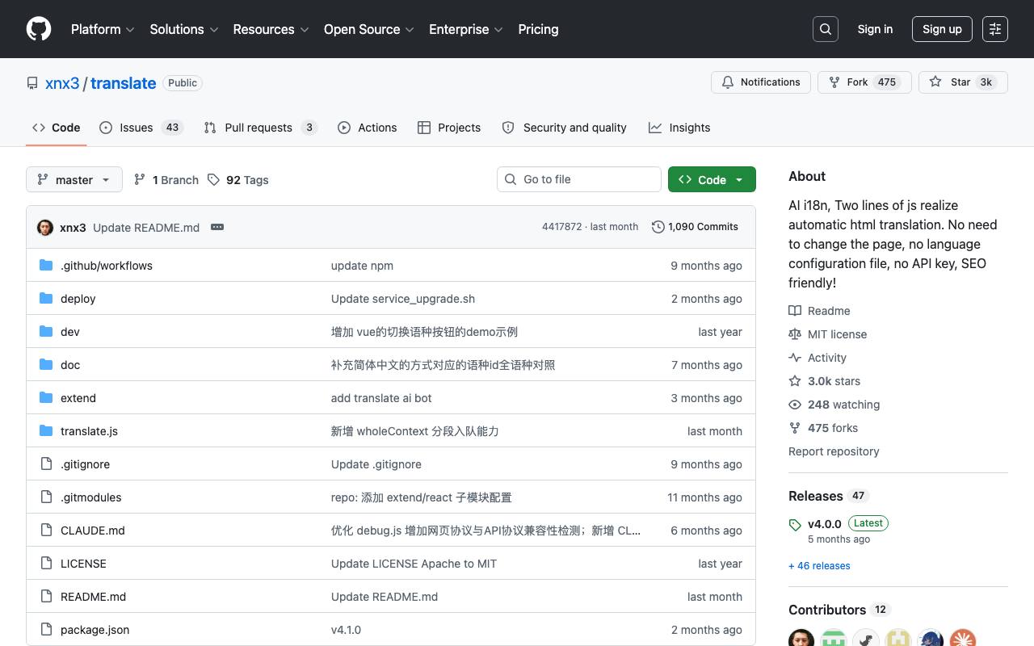Switch to the Pull requests tab
Viewport: 1034px width, 646px height.
[260, 128]
